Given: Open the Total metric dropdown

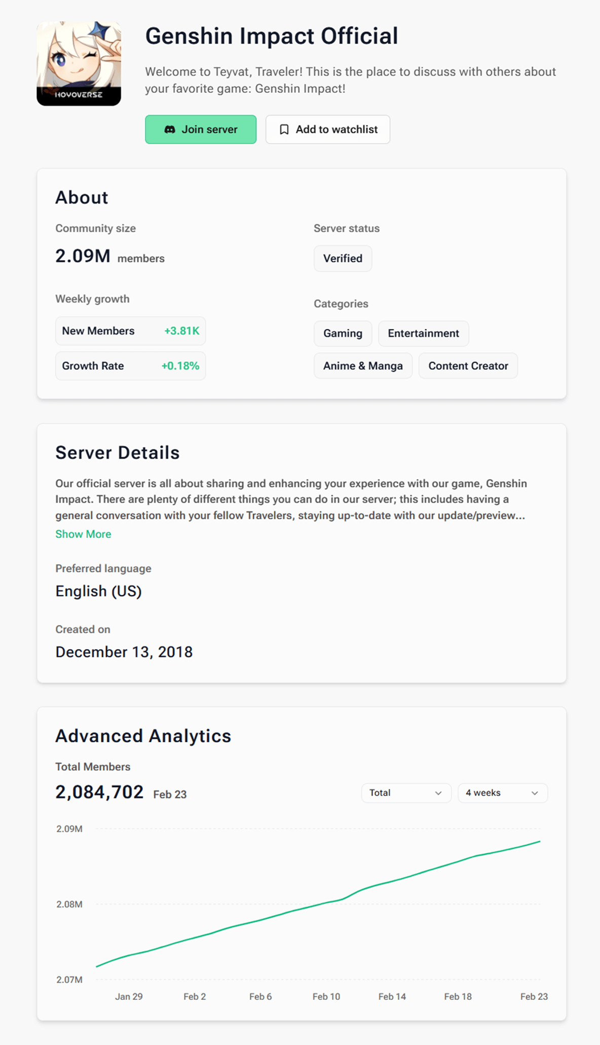Looking at the screenshot, I should tap(405, 793).
